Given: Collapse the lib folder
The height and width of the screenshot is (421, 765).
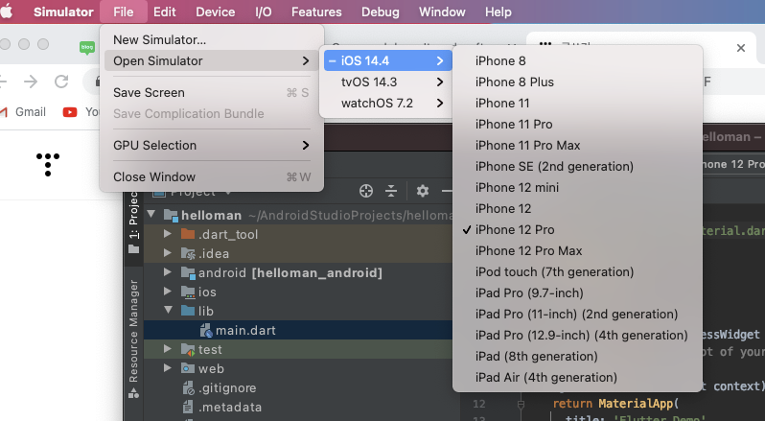Looking at the screenshot, I should point(169,310).
